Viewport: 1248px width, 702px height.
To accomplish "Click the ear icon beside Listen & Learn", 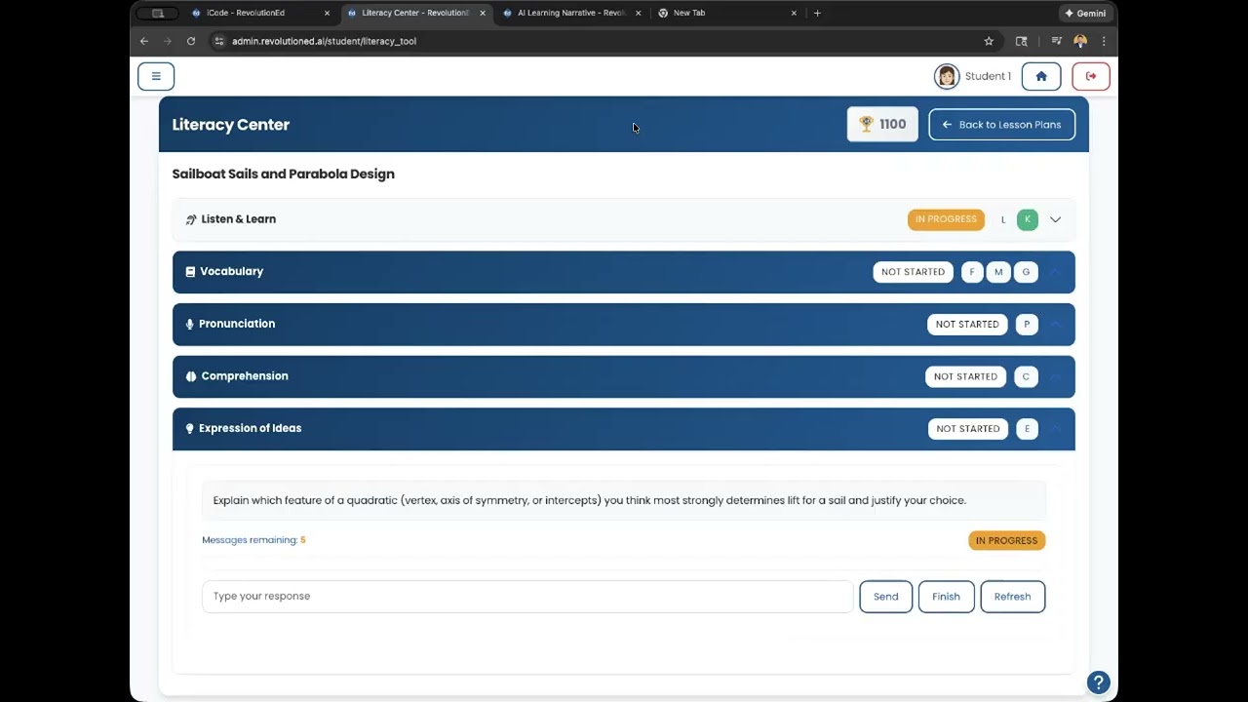I will [191, 219].
